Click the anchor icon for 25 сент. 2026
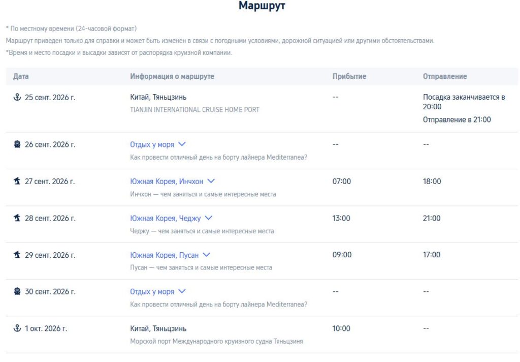This screenshot has height=362, width=520. [17, 97]
